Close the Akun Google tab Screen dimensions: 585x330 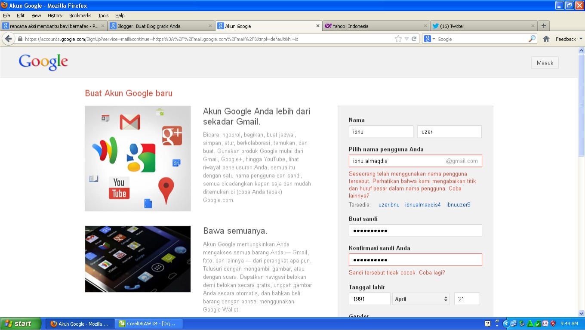[x=318, y=26]
